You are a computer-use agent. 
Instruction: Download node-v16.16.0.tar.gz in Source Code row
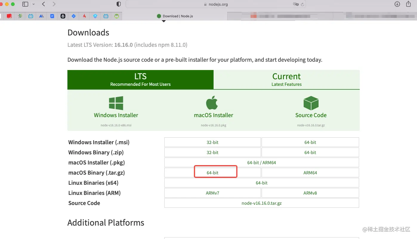(x=262, y=203)
